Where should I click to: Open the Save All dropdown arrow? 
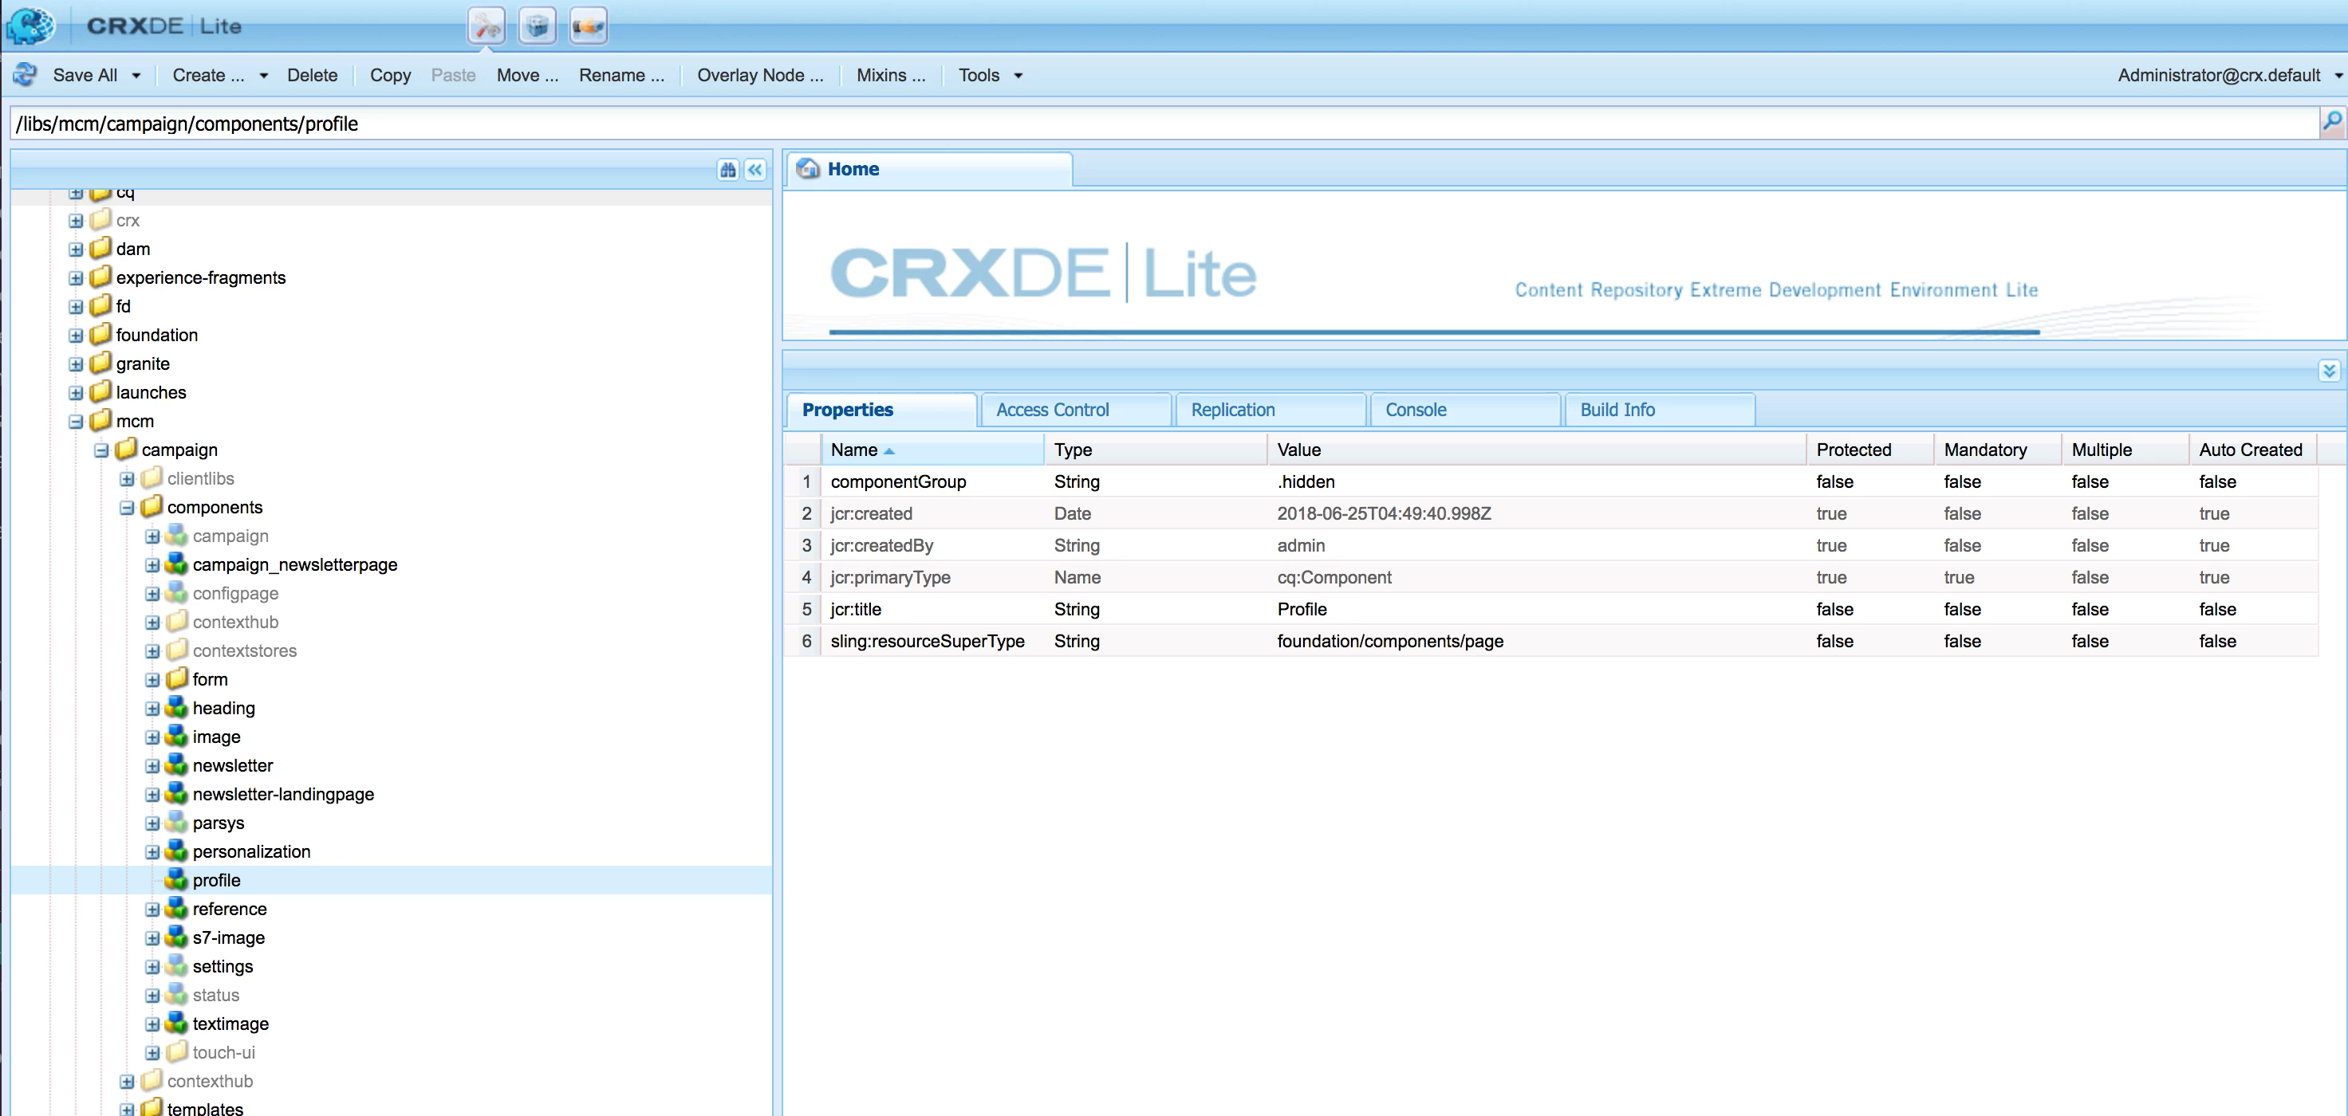click(136, 76)
